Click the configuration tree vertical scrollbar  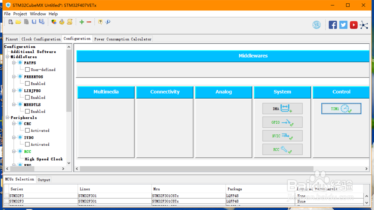coord(69,81)
